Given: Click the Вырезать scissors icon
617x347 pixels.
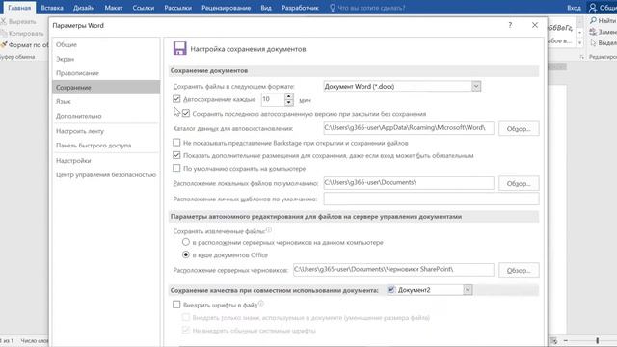Looking at the screenshot, I should (x=4, y=21).
